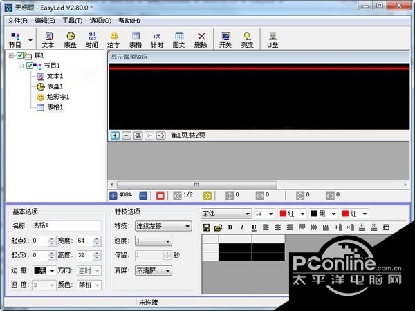Add a 图文 image-text item
Image resolution: width=415 pixels, height=311 pixels.
click(x=179, y=39)
